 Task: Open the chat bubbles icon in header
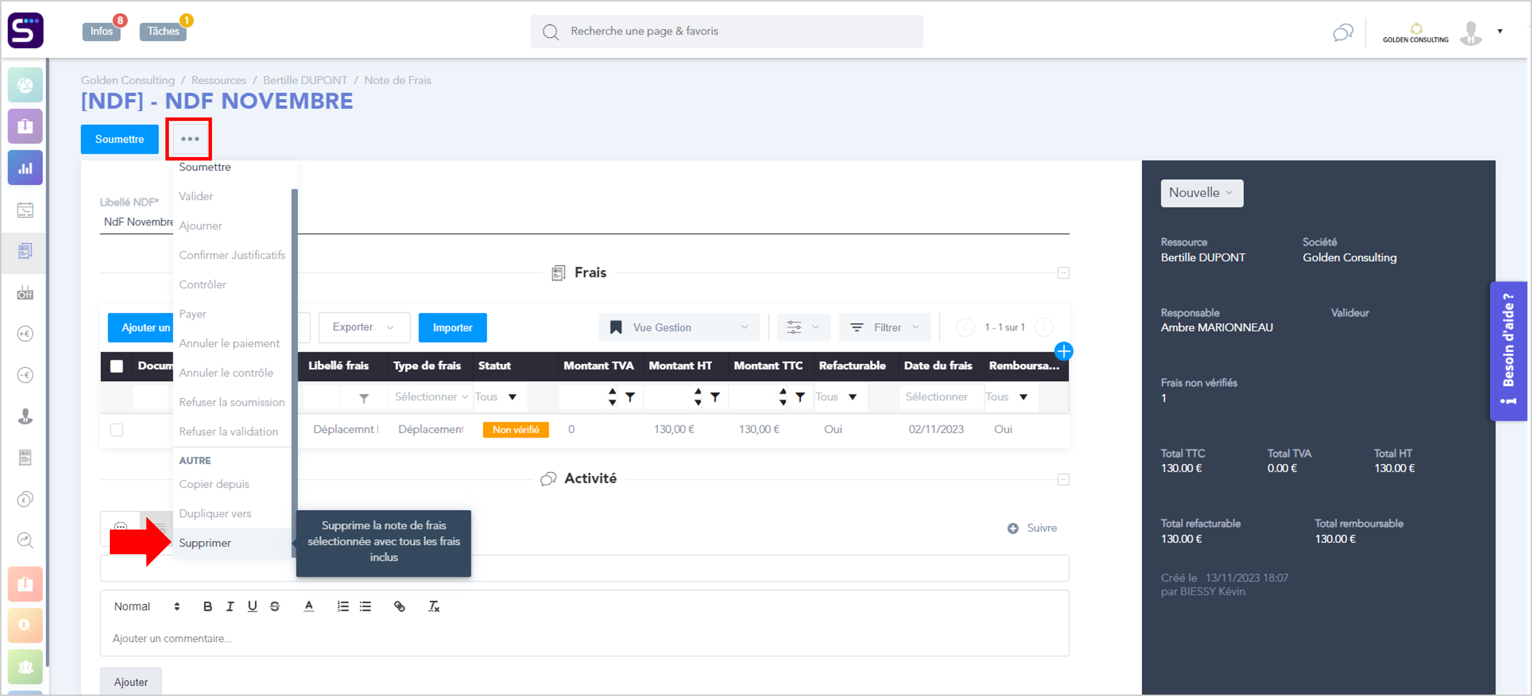1343,32
